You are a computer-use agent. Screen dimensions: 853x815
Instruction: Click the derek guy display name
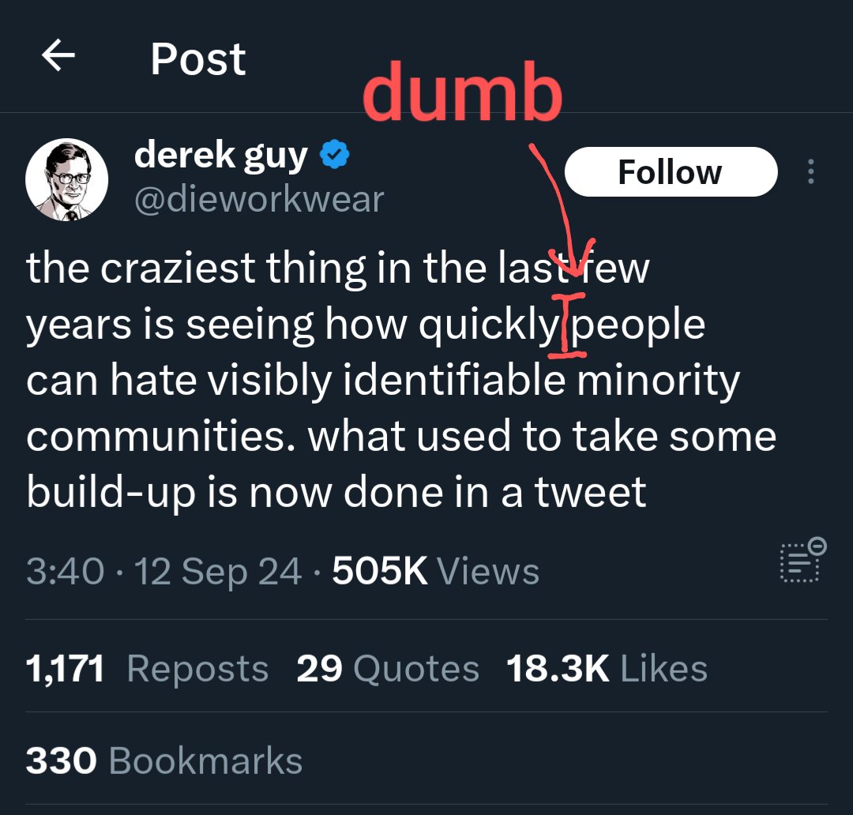(x=221, y=156)
